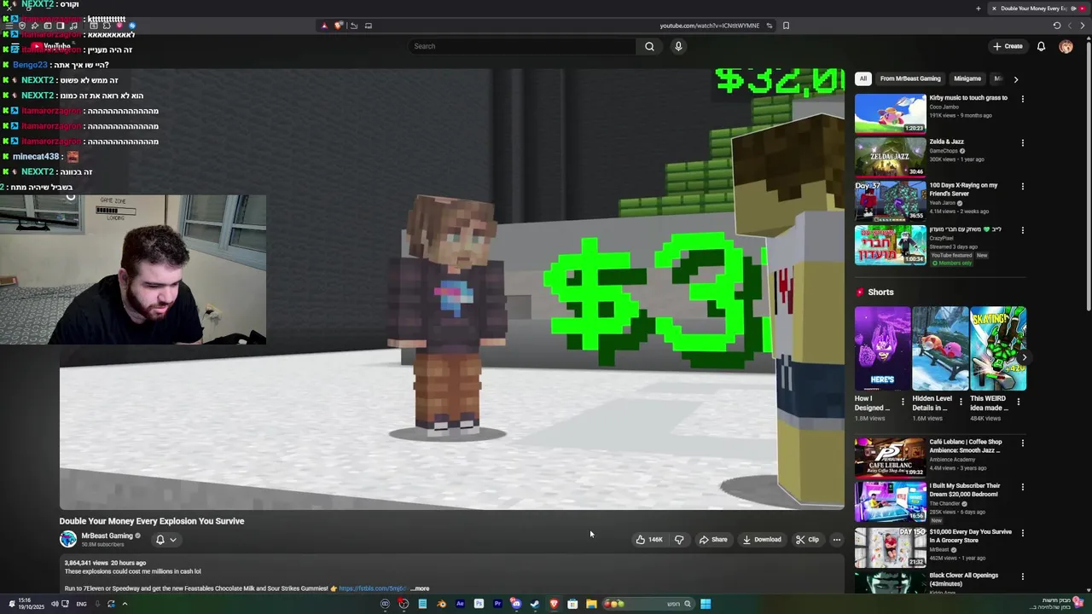Open browser sidebar hamburger menu
The height and width of the screenshot is (614, 1092).
point(9,26)
